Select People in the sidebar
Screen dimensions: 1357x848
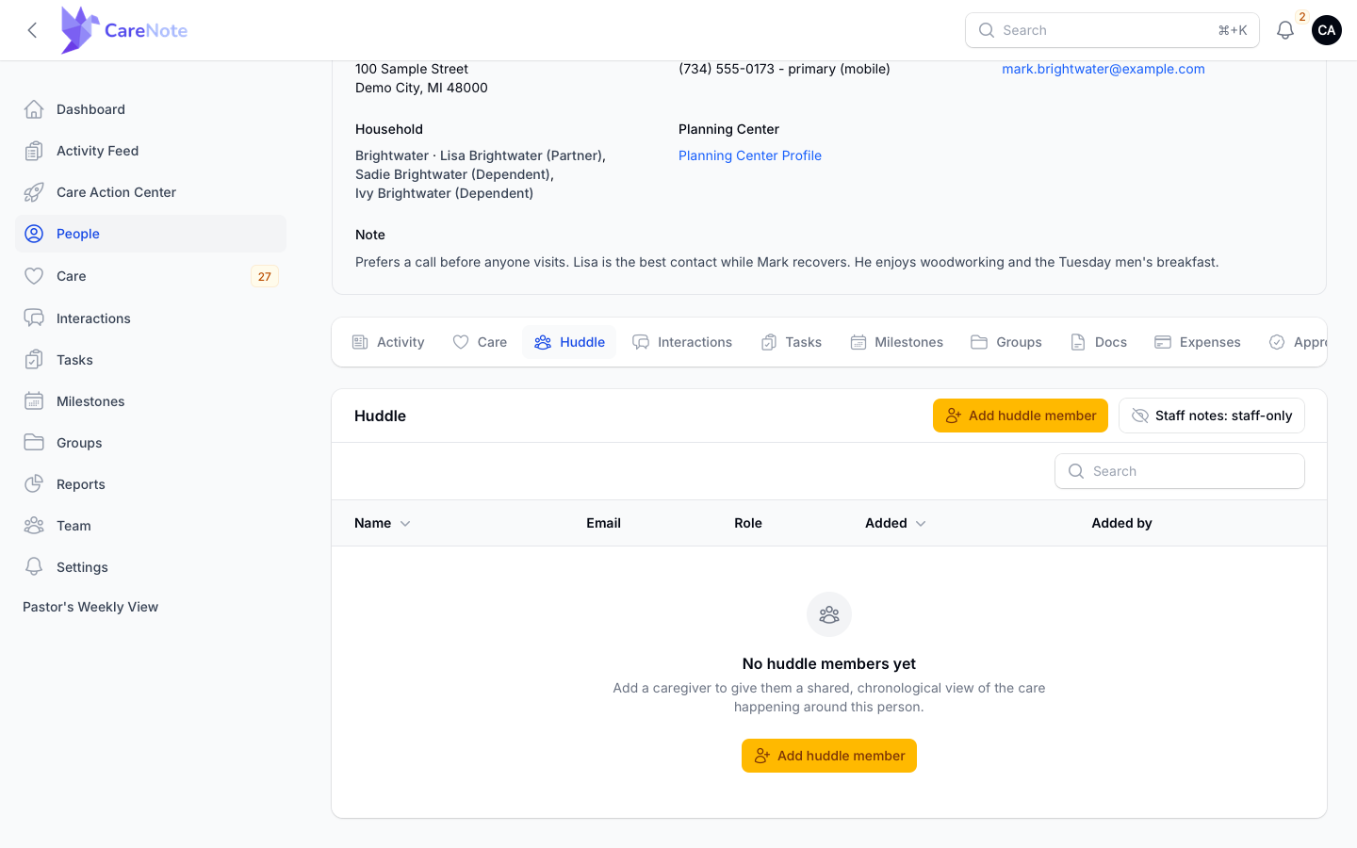pyautogui.click(x=151, y=234)
